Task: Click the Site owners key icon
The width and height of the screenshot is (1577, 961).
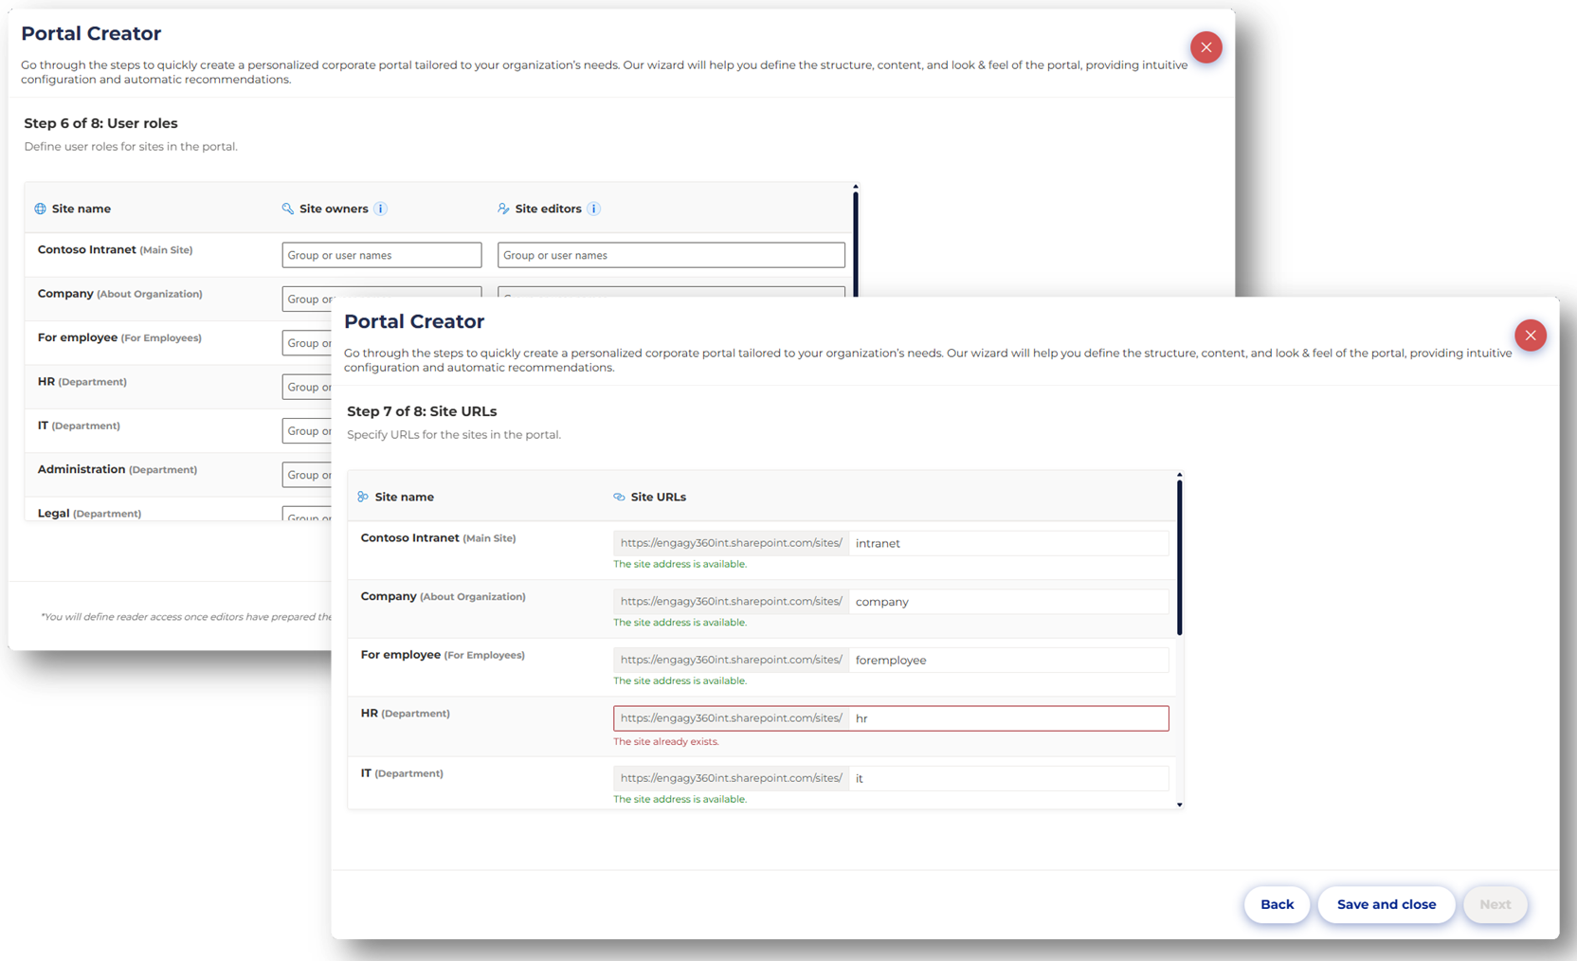Action: [x=288, y=209]
